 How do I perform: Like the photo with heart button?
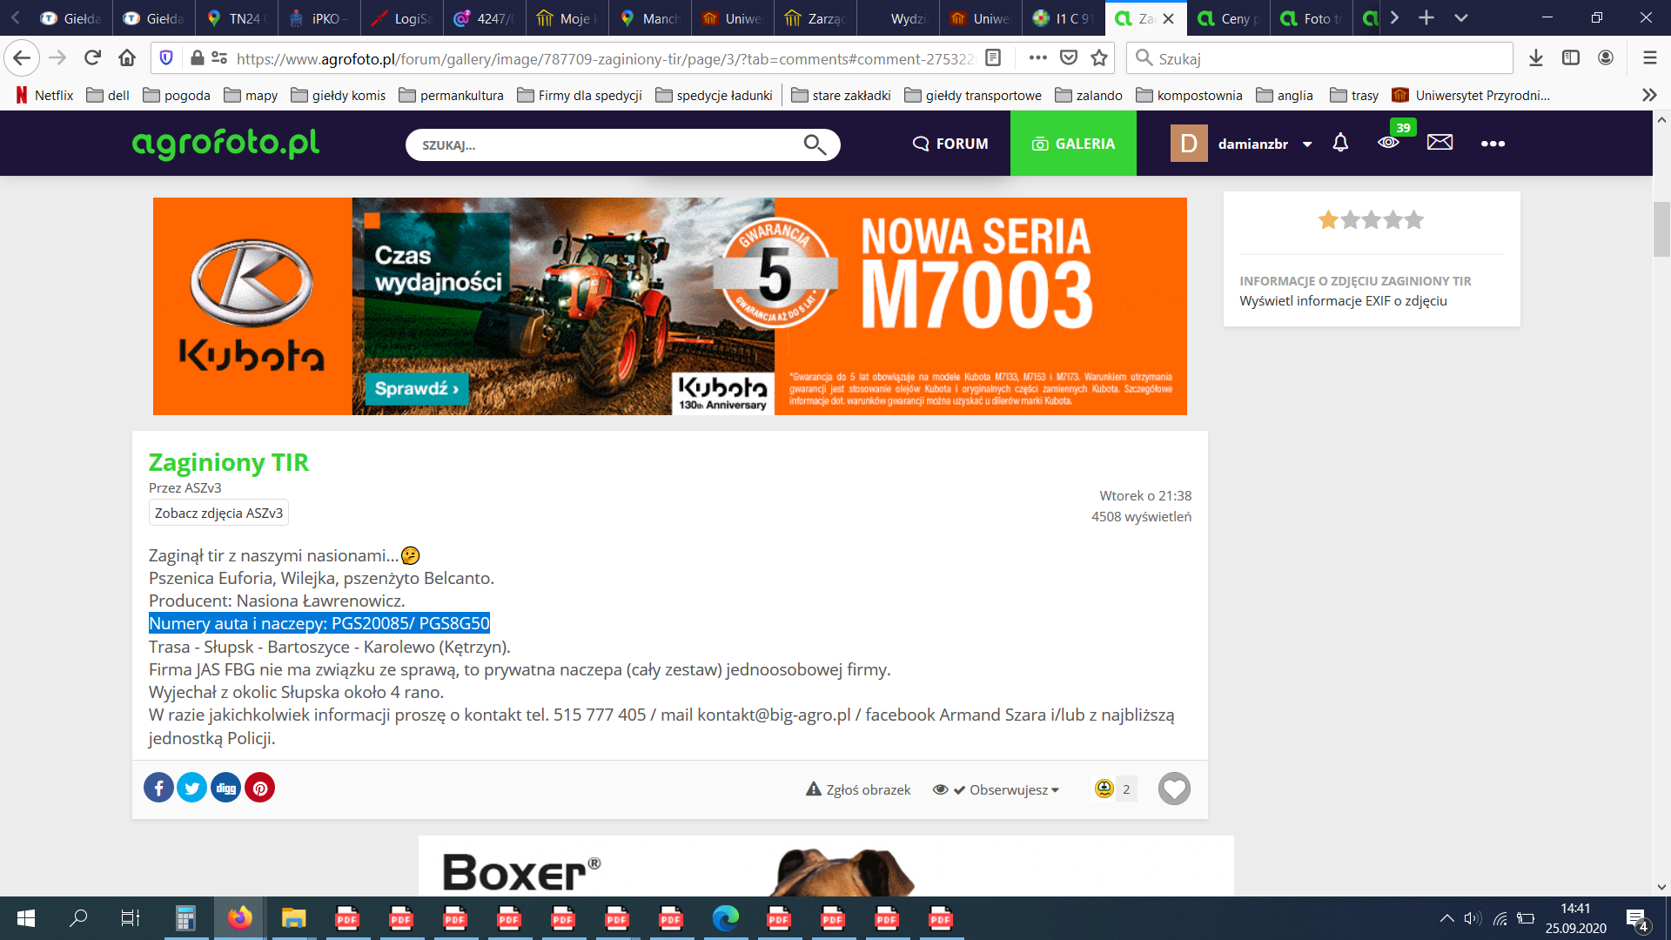(1173, 789)
